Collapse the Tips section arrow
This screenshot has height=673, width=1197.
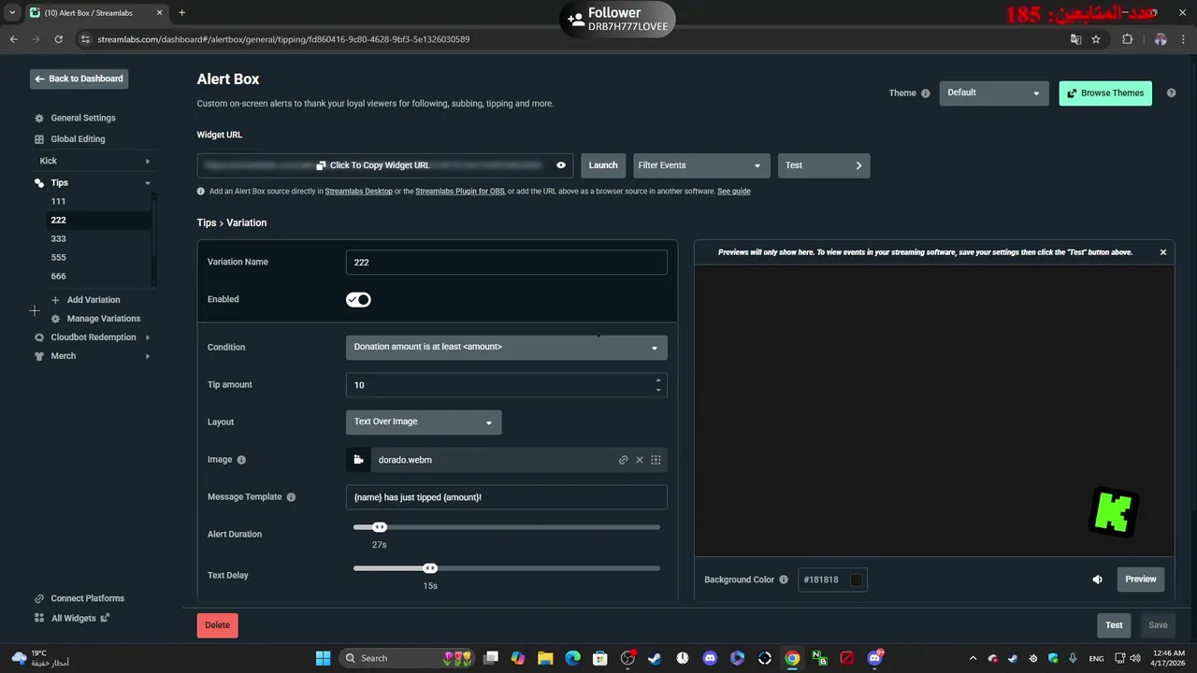click(x=147, y=183)
